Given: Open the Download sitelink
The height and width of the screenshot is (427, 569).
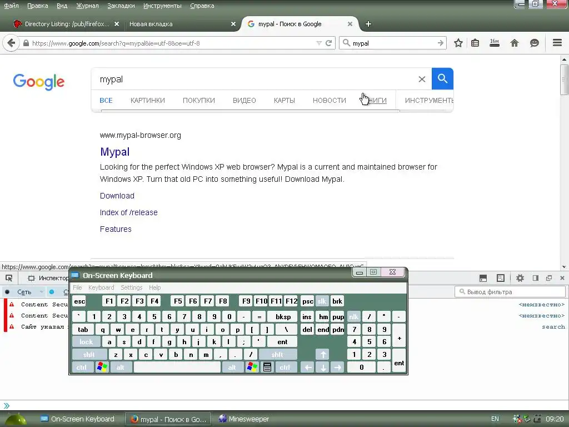Looking at the screenshot, I should click(117, 196).
